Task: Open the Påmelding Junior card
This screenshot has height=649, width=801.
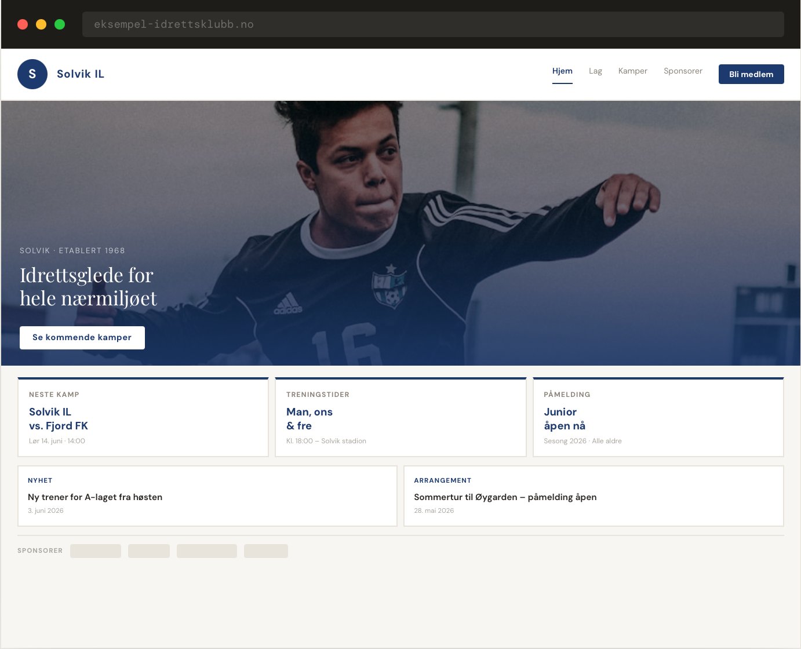Action: [x=658, y=417]
